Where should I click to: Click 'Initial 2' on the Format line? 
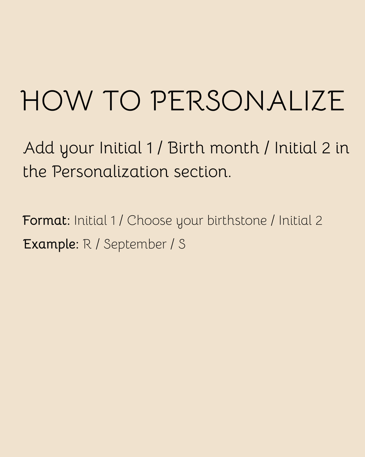[300, 220]
